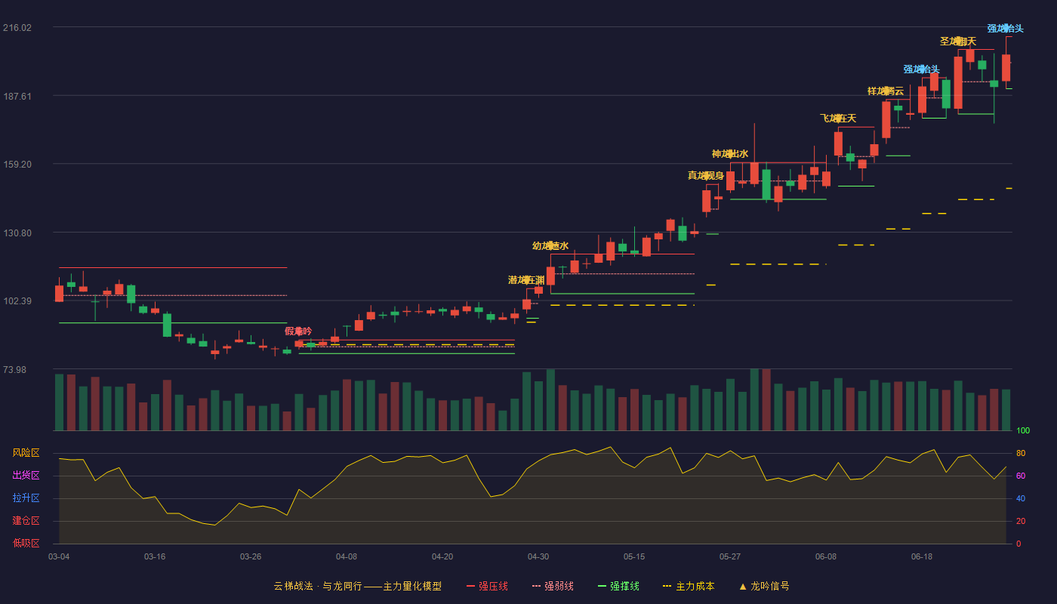Click the 04-08 date label

click(347, 556)
